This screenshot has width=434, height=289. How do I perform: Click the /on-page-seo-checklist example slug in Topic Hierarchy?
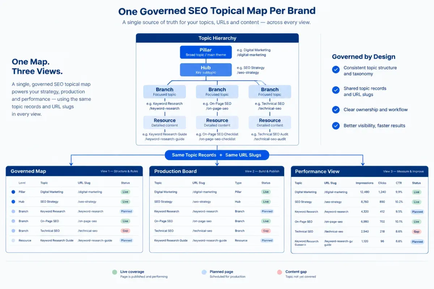point(217,139)
